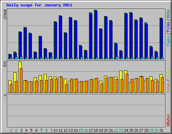Viewport: 172px width, 134px height.
Task: Click the orange sites bar for day 24
Action: coord(127,83)
